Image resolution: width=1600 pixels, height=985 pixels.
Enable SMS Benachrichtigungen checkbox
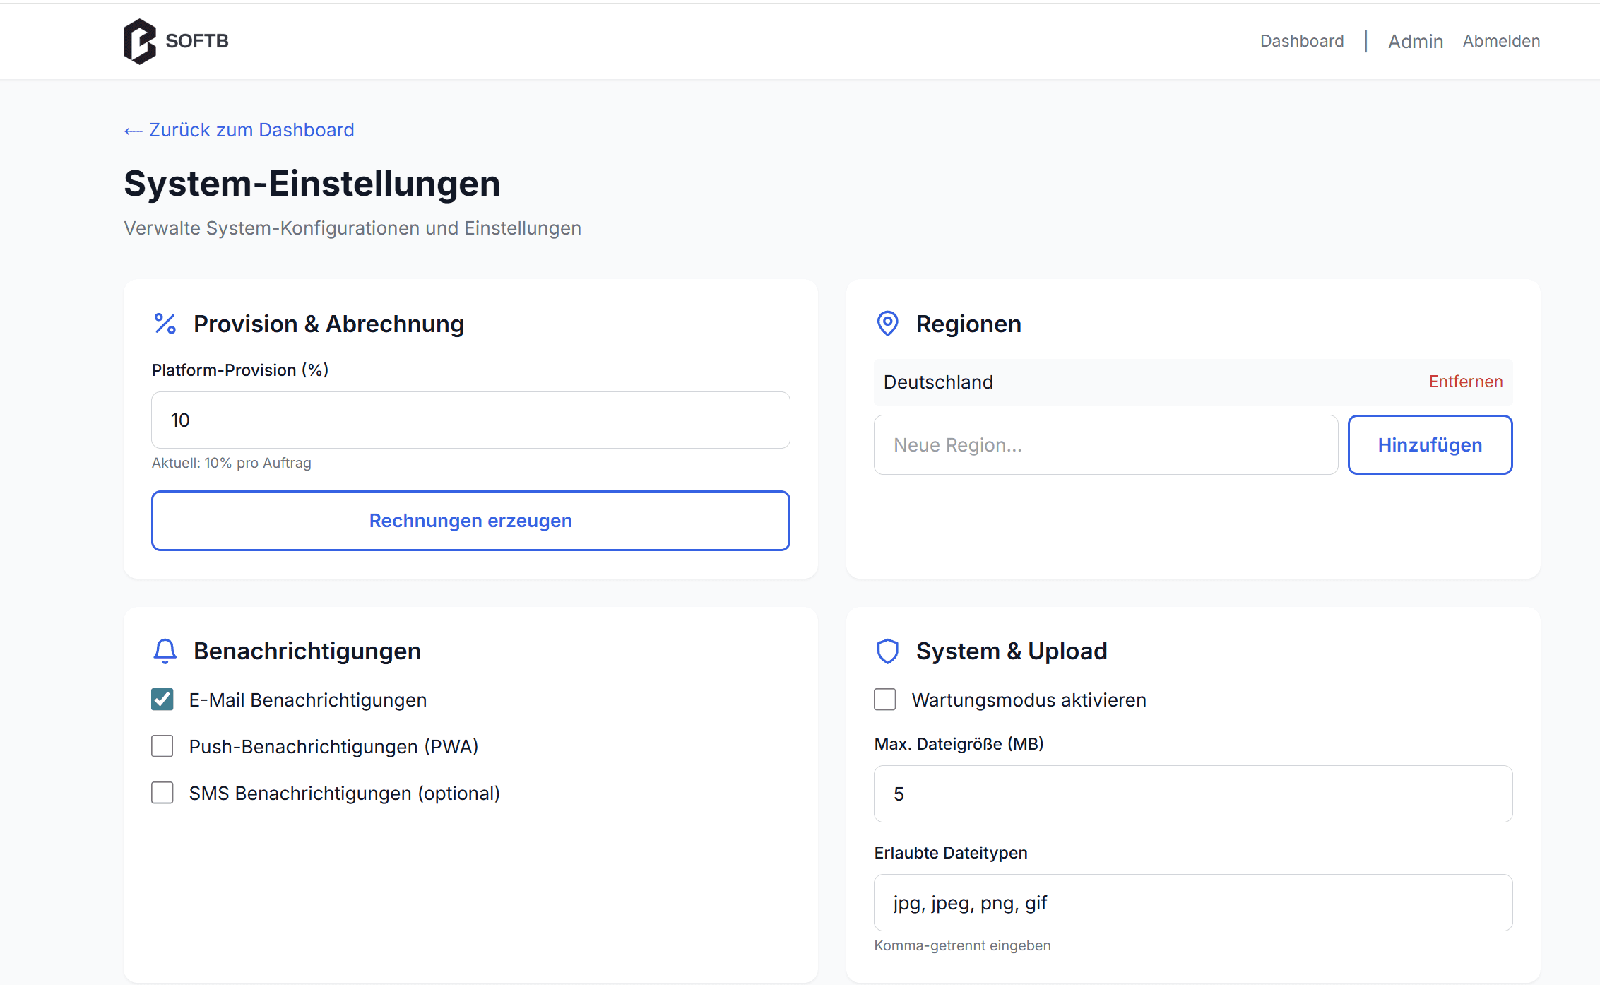(x=162, y=793)
